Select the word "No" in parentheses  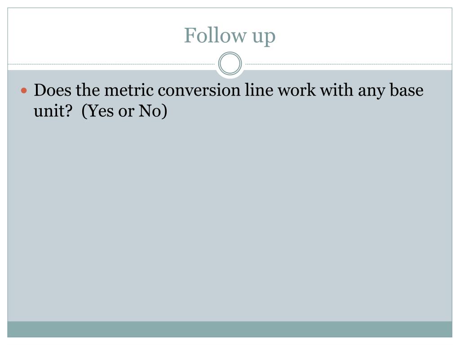150,111
